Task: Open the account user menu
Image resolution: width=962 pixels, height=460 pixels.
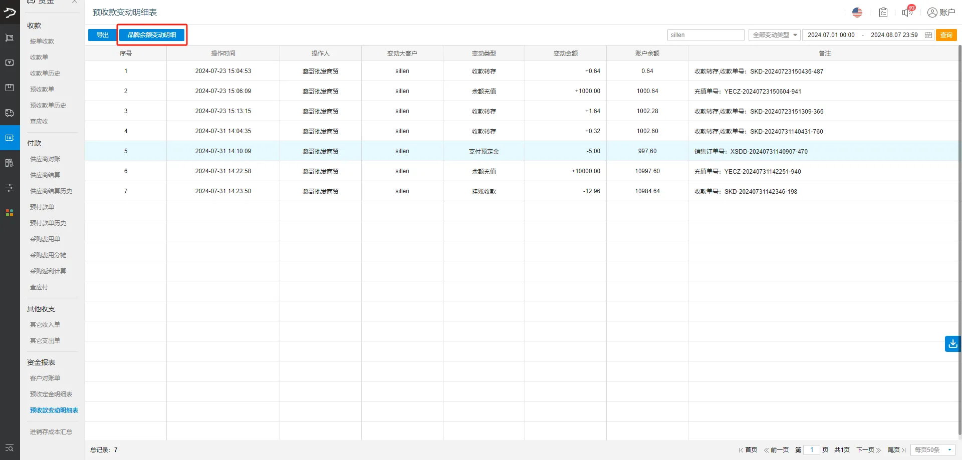Action: 941,13
